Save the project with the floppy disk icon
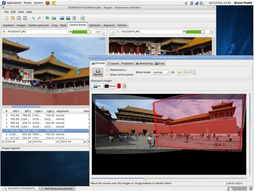 coord(19,18)
